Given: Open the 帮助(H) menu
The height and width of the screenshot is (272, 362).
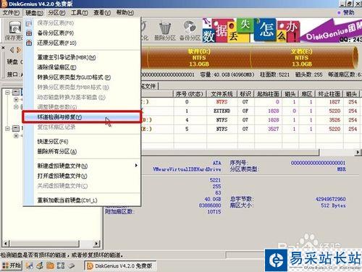Looking at the screenshot, I should [x=125, y=12].
